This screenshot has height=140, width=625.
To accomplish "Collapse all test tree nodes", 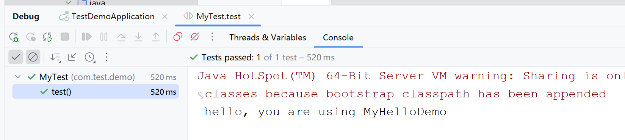I will pos(72,57).
